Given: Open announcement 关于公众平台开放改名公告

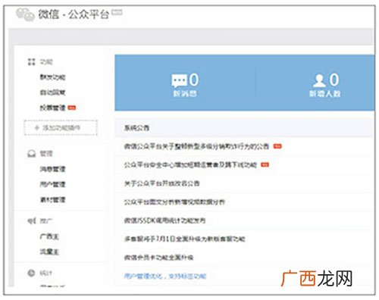Looking at the screenshot, I should click(x=161, y=183).
